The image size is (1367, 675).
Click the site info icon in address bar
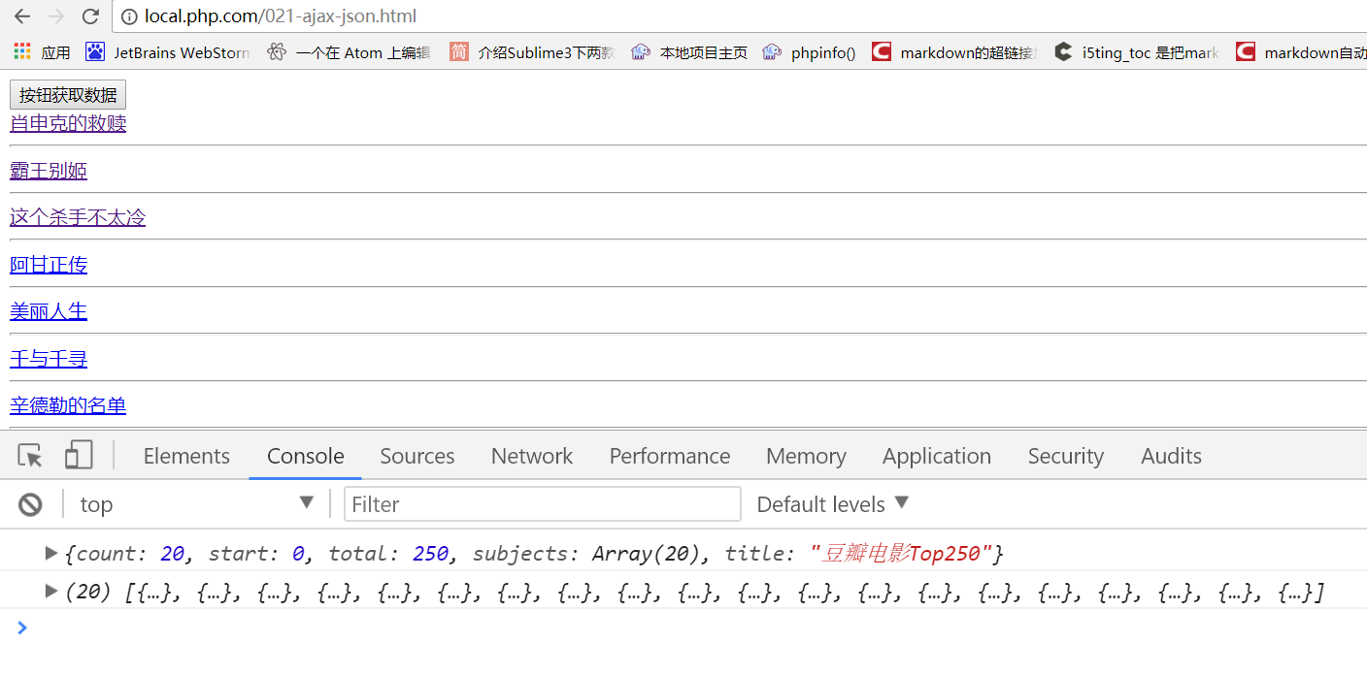coord(129,16)
